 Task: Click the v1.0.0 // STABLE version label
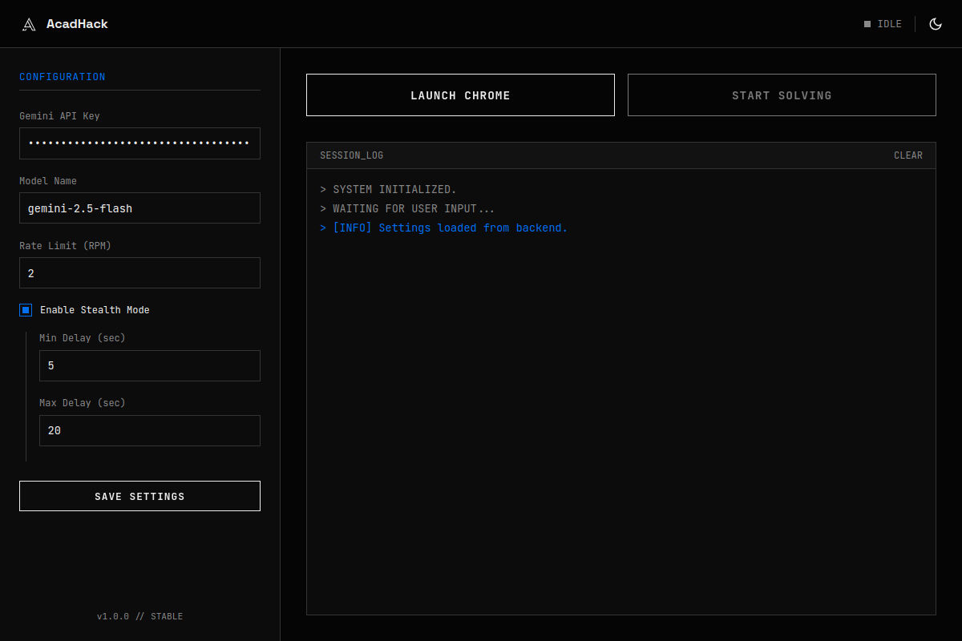pyautogui.click(x=139, y=616)
